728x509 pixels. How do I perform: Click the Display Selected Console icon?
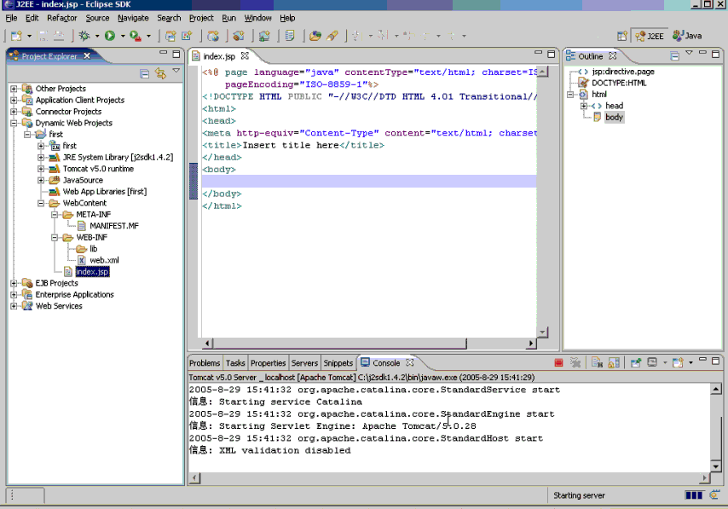(x=653, y=362)
